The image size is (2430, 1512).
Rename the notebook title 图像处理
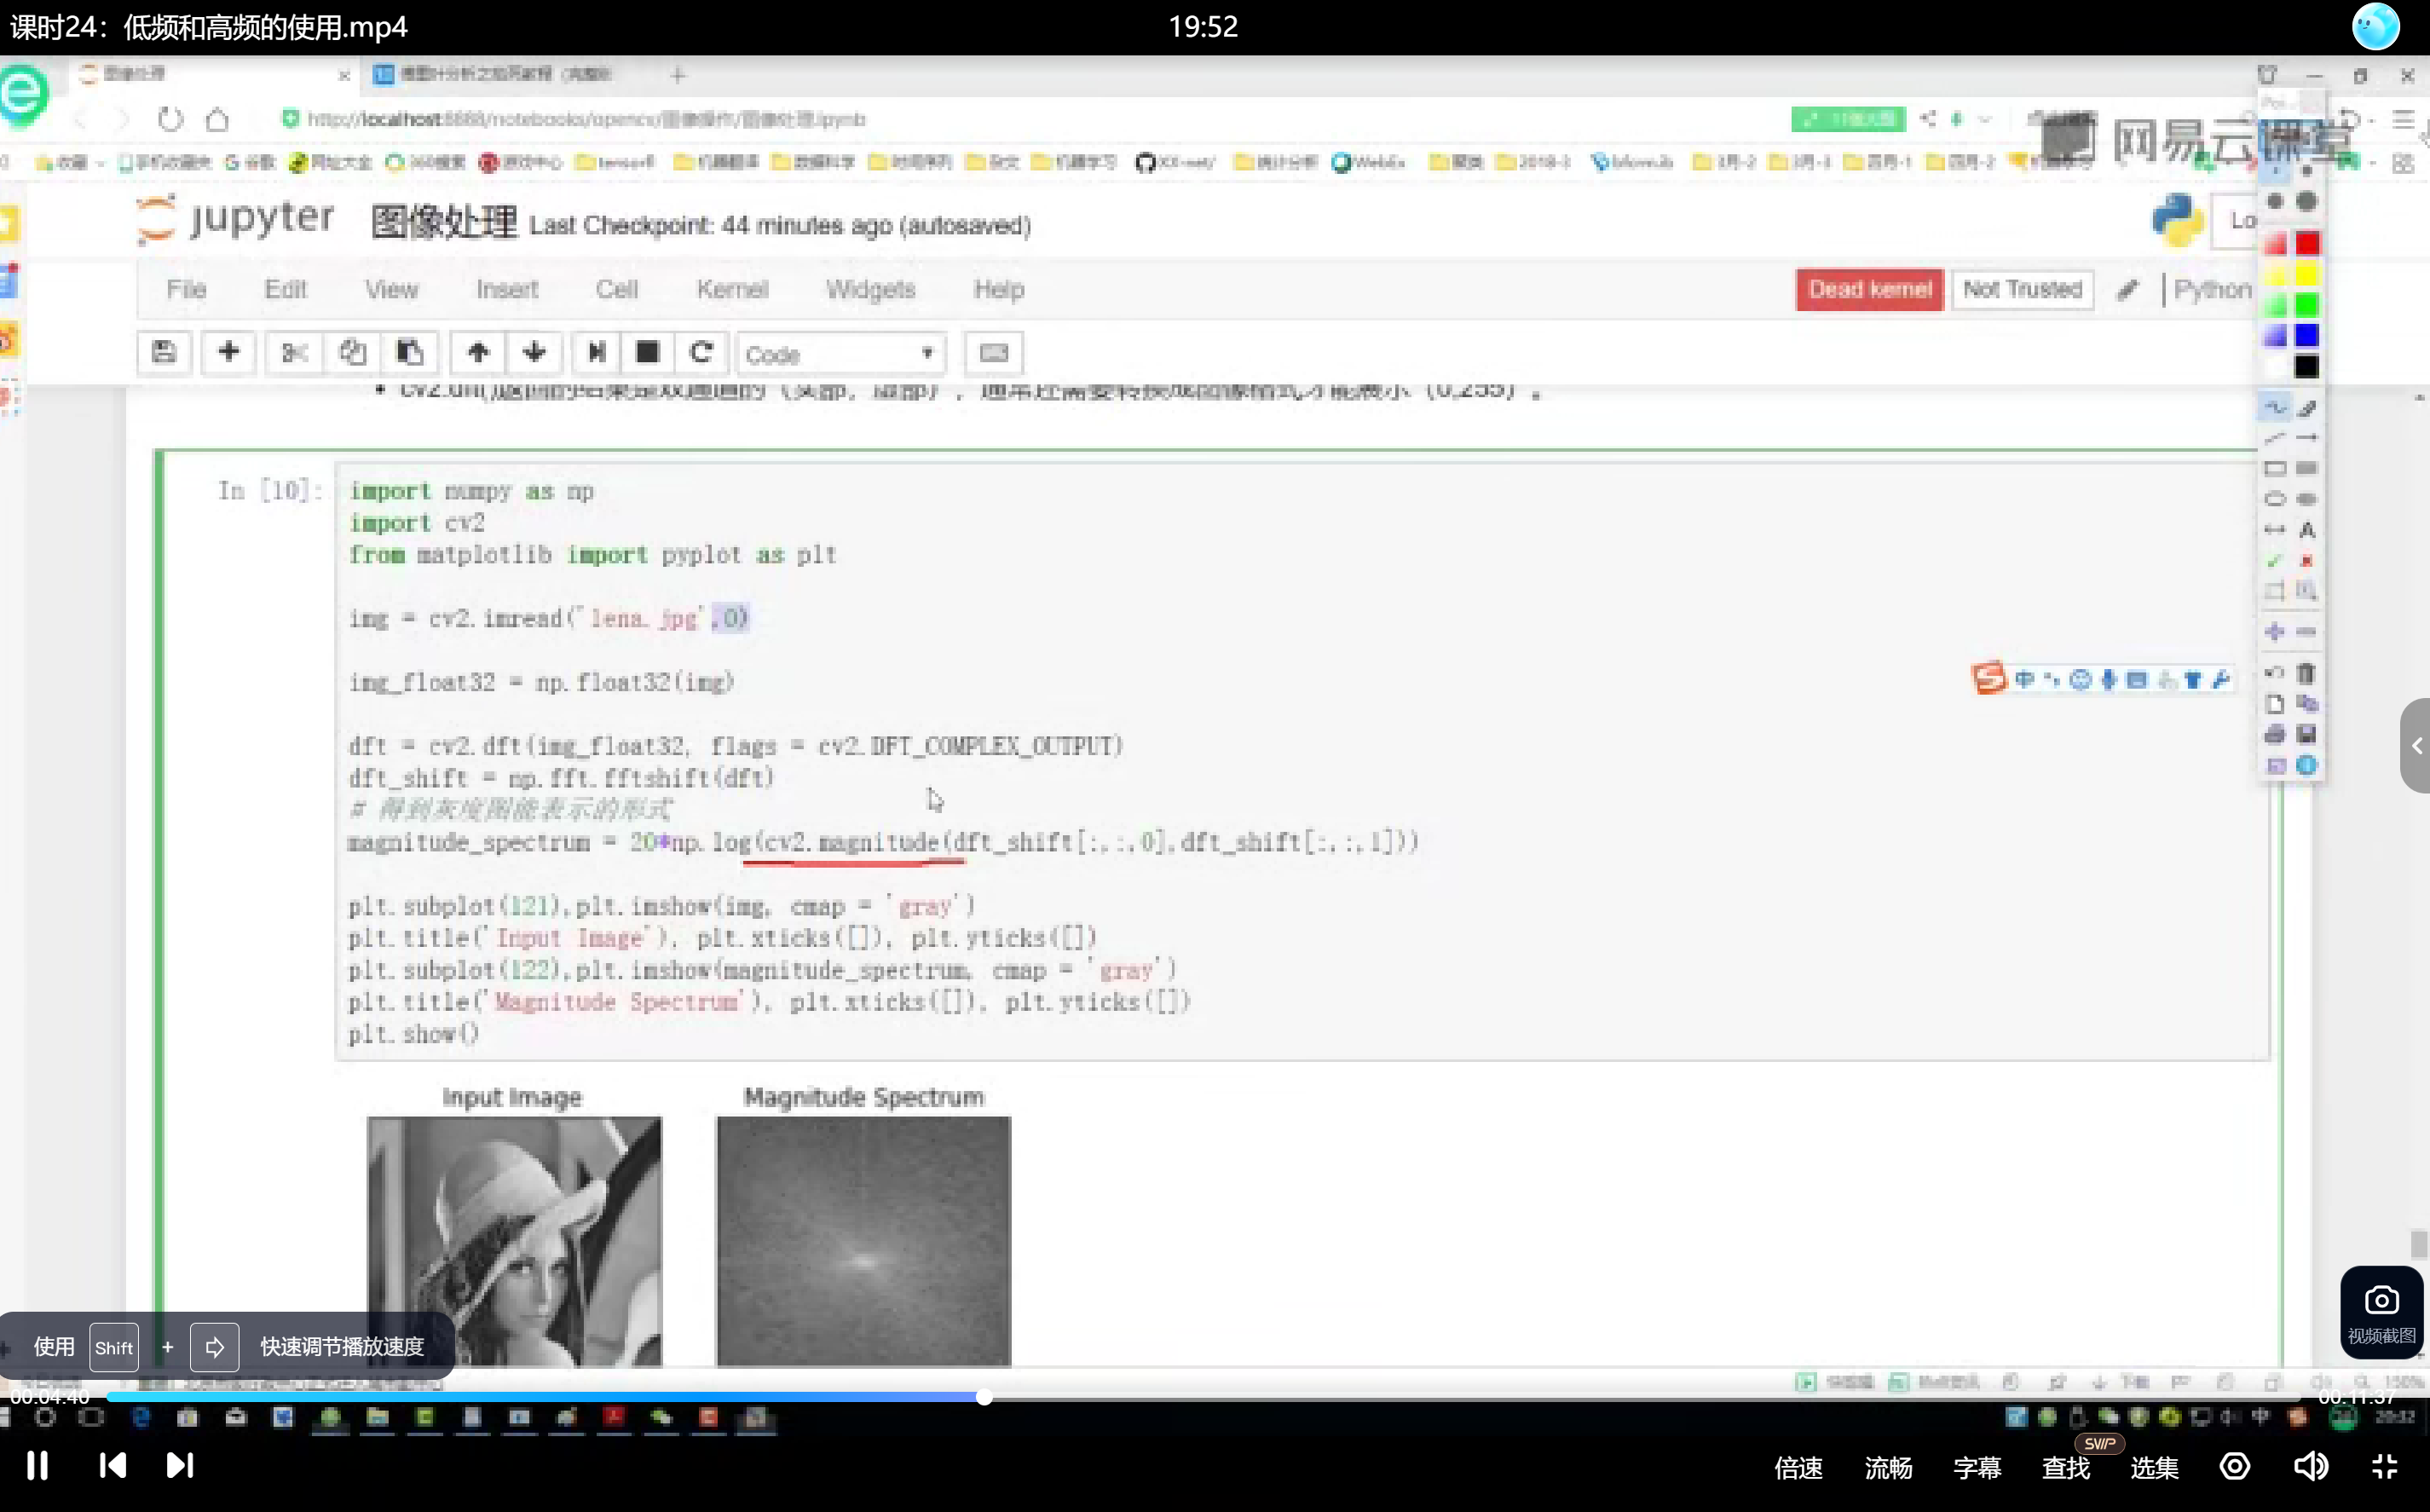(444, 222)
